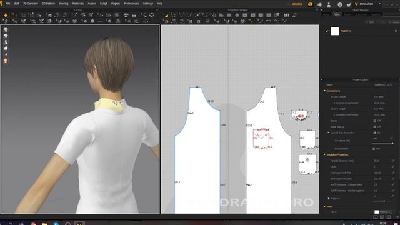This screenshot has height=225, width=400.
Task: Switch to the Fabric tab in Object Browser
Action: (336, 14)
